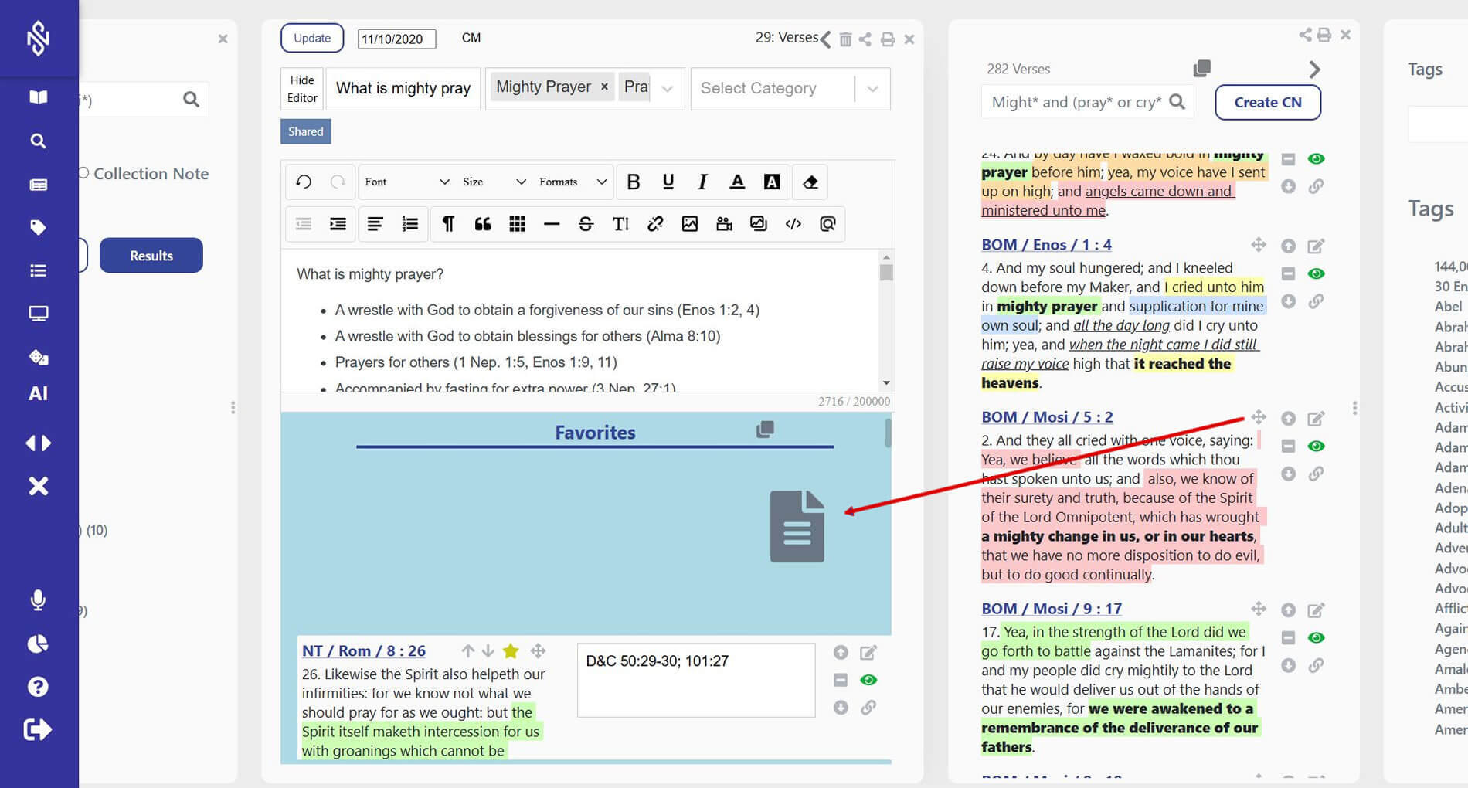Viewport: 1468px width, 788px height.
Task: Click the Create CN button
Action: [1267, 103]
